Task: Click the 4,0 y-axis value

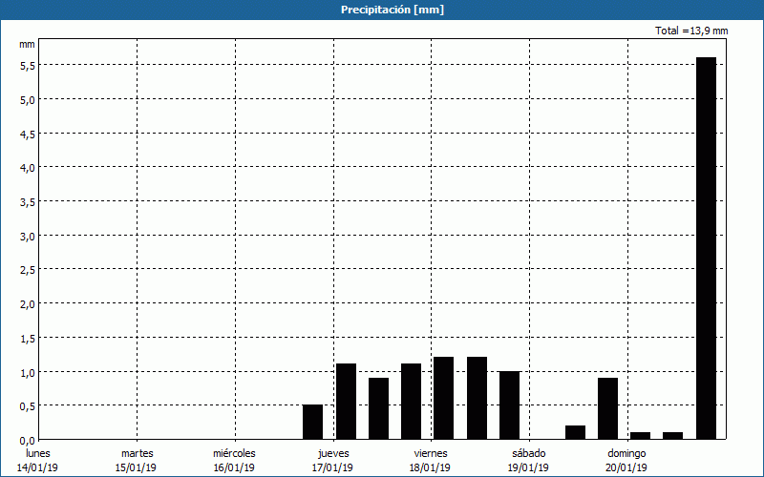Action: pyautogui.click(x=28, y=168)
